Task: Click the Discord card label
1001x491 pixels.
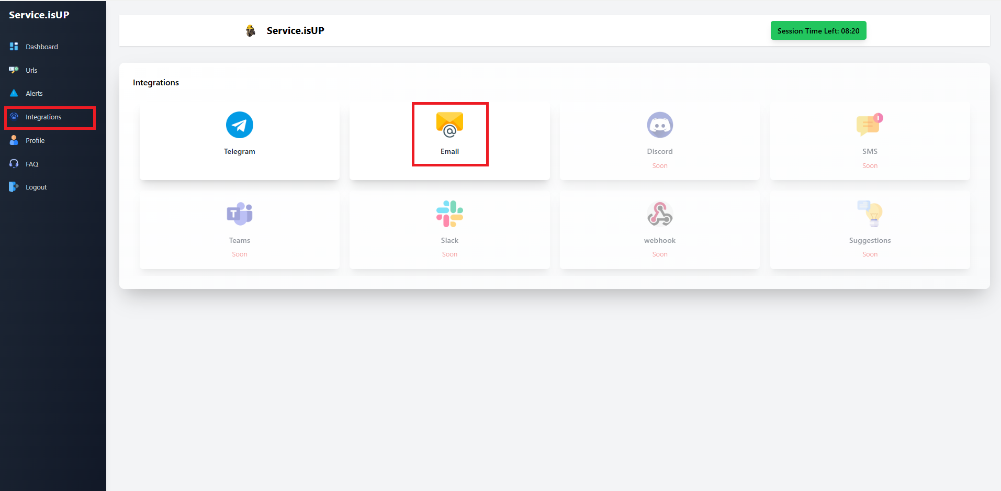Action: tap(660, 151)
